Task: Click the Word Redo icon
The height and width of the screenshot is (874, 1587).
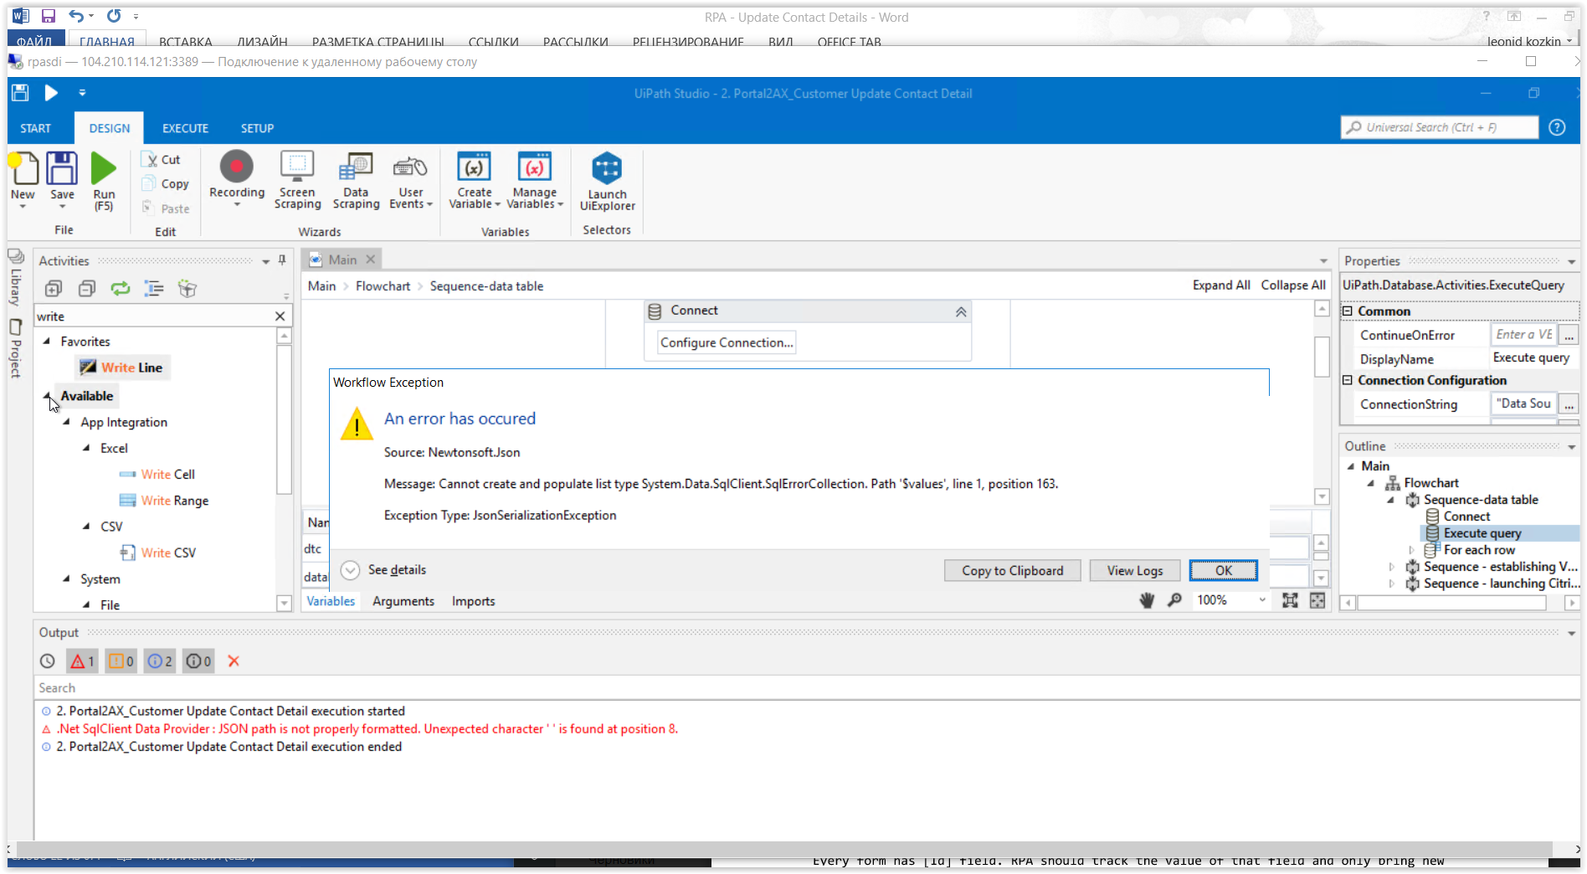Action: click(x=114, y=16)
